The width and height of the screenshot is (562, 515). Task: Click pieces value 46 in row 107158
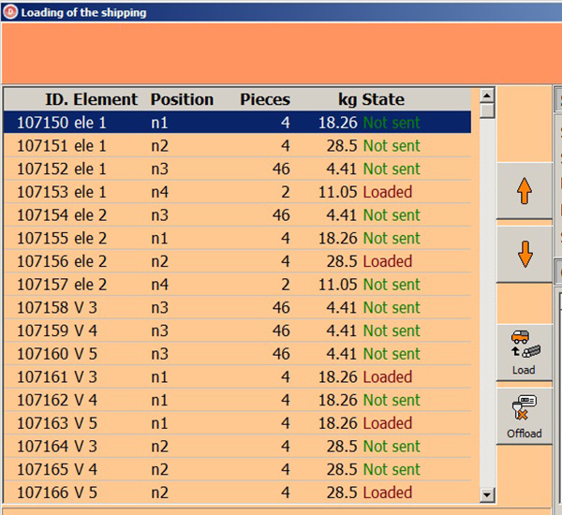pyautogui.click(x=281, y=307)
